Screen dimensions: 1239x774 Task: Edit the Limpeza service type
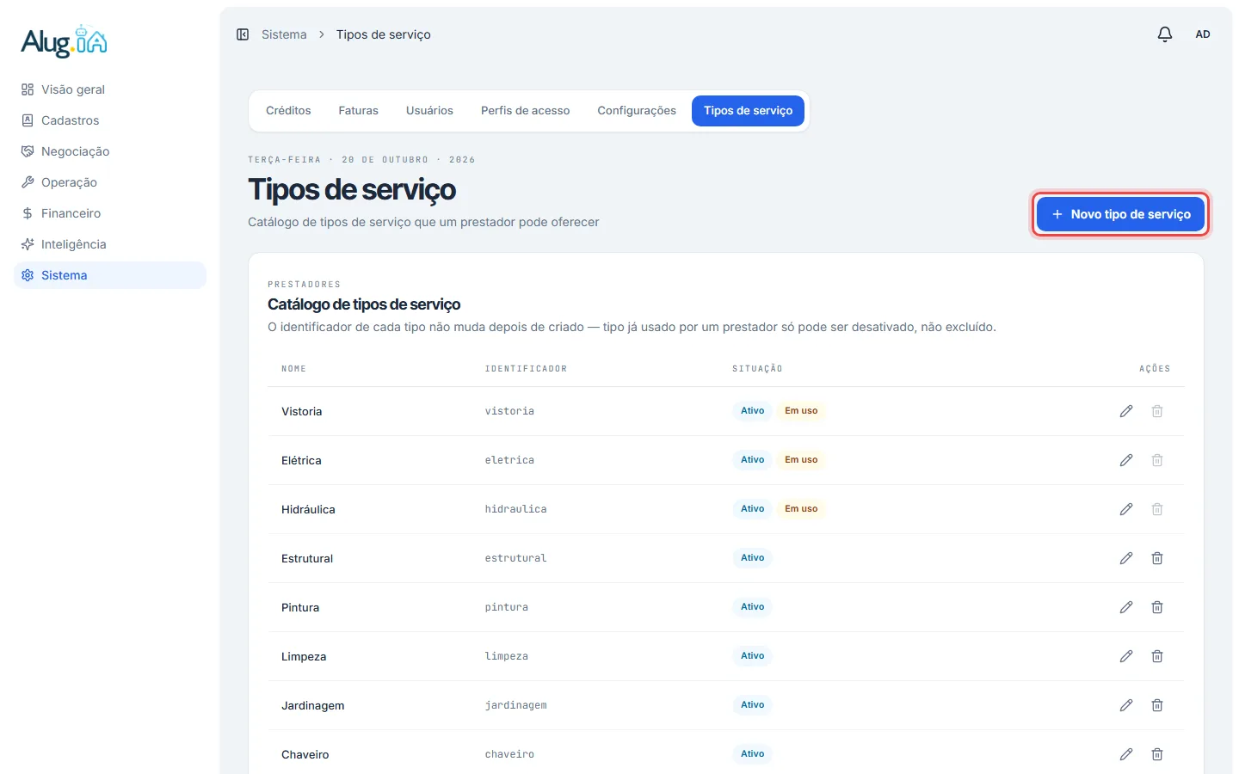click(x=1126, y=656)
